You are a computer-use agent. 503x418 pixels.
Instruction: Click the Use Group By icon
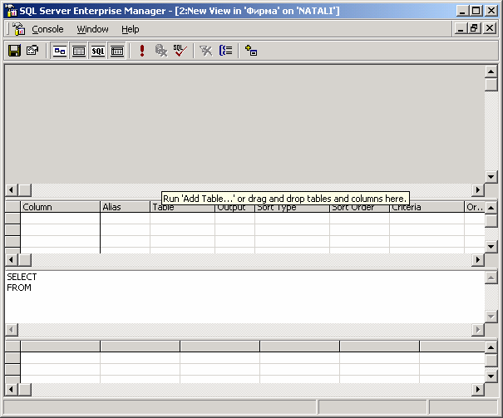pyautogui.click(x=226, y=51)
